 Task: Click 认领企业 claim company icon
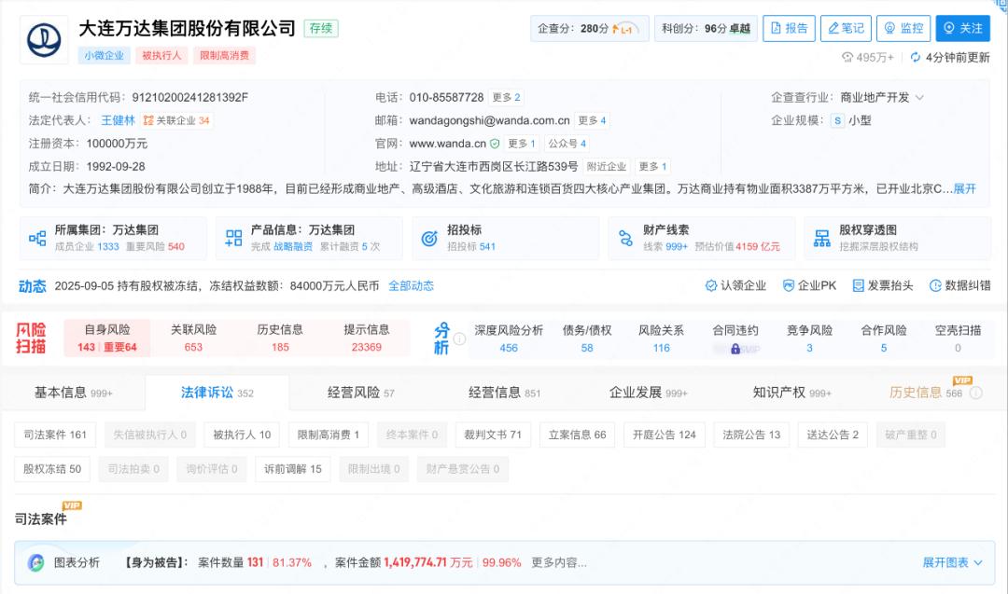[x=711, y=285]
